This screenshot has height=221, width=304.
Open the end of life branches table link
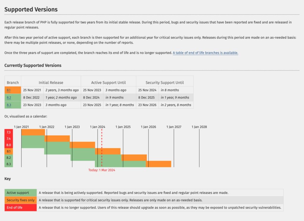pos(205,53)
